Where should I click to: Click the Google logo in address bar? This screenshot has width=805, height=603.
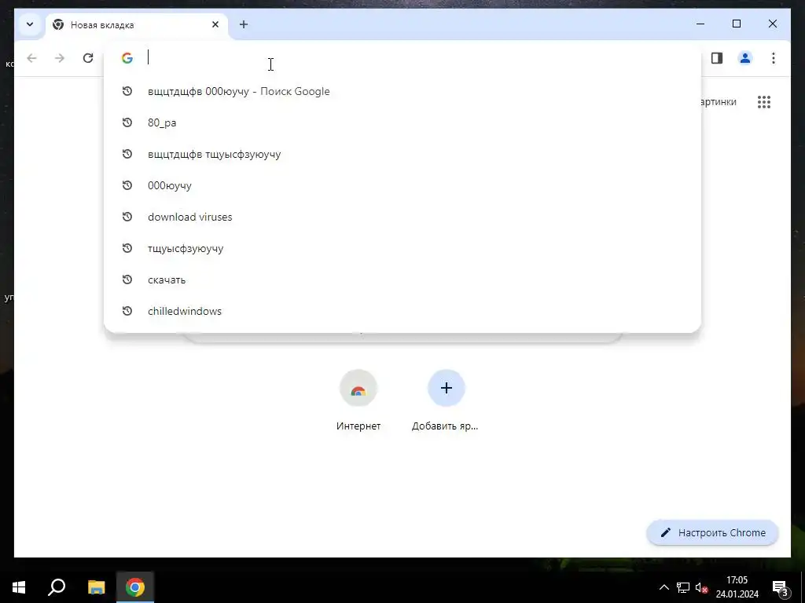(127, 58)
